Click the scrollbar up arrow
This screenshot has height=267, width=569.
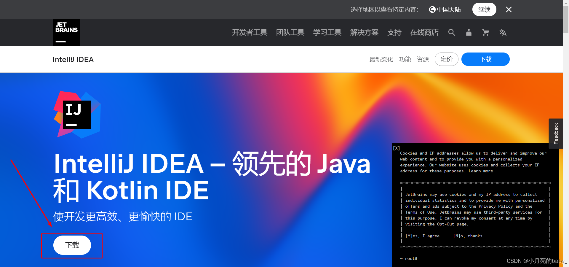pos(566,2)
